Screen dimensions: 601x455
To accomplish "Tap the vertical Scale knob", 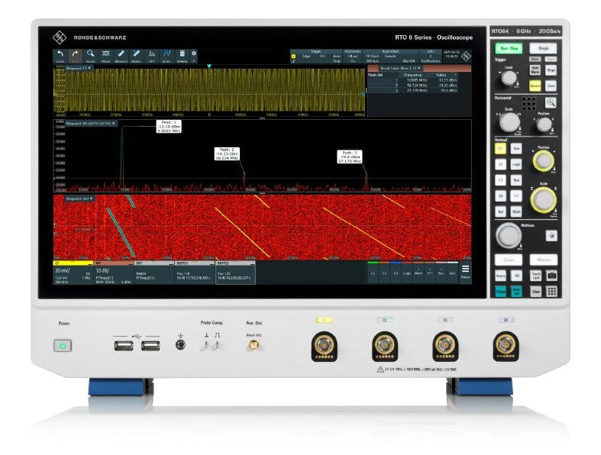I will point(543,199).
